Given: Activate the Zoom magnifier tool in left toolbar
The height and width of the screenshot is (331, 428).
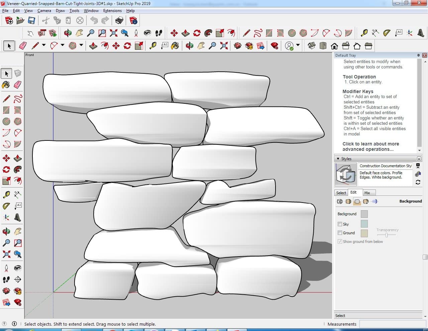Looking at the screenshot, I should (6, 243).
